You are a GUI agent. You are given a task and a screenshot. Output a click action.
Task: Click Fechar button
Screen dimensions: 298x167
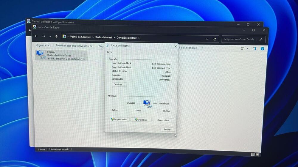pyautogui.click(x=167, y=130)
